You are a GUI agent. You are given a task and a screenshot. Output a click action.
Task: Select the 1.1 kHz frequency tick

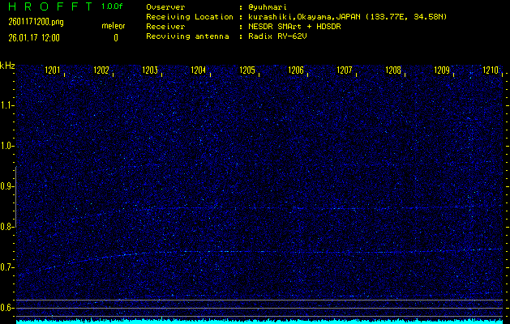click(x=7, y=105)
